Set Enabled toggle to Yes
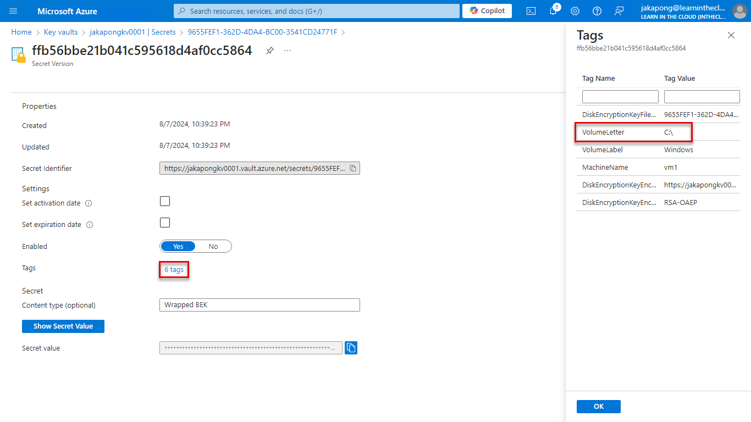The height and width of the screenshot is (422, 751). pyautogui.click(x=178, y=246)
